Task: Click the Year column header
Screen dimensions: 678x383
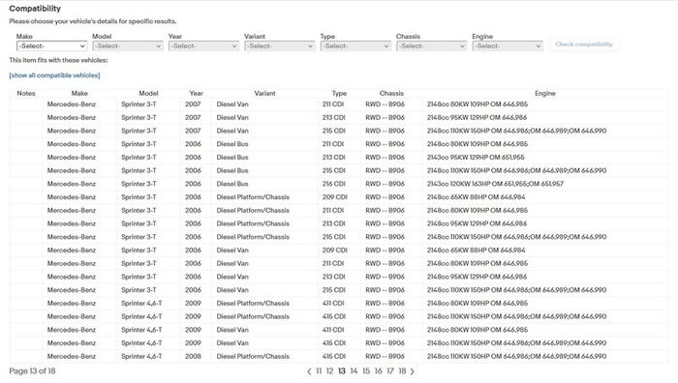Action: (x=196, y=93)
